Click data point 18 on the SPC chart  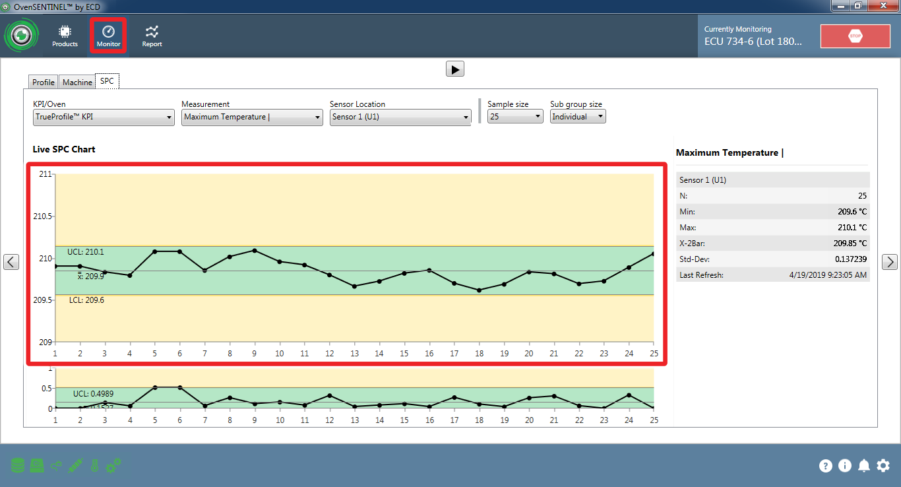[x=479, y=290]
